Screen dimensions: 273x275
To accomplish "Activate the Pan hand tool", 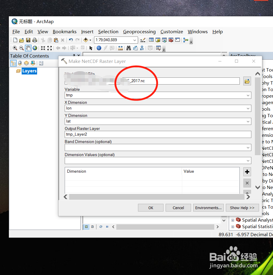I will click(28, 48).
